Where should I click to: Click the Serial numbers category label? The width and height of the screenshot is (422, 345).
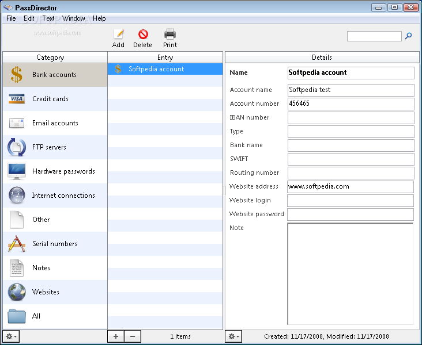[55, 244]
